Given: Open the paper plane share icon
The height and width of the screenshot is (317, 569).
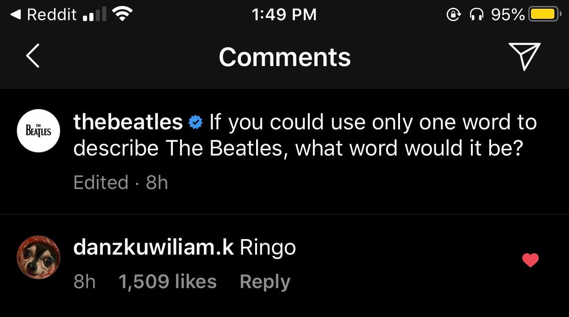Looking at the screenshot, I should click(x=524, y=56).
